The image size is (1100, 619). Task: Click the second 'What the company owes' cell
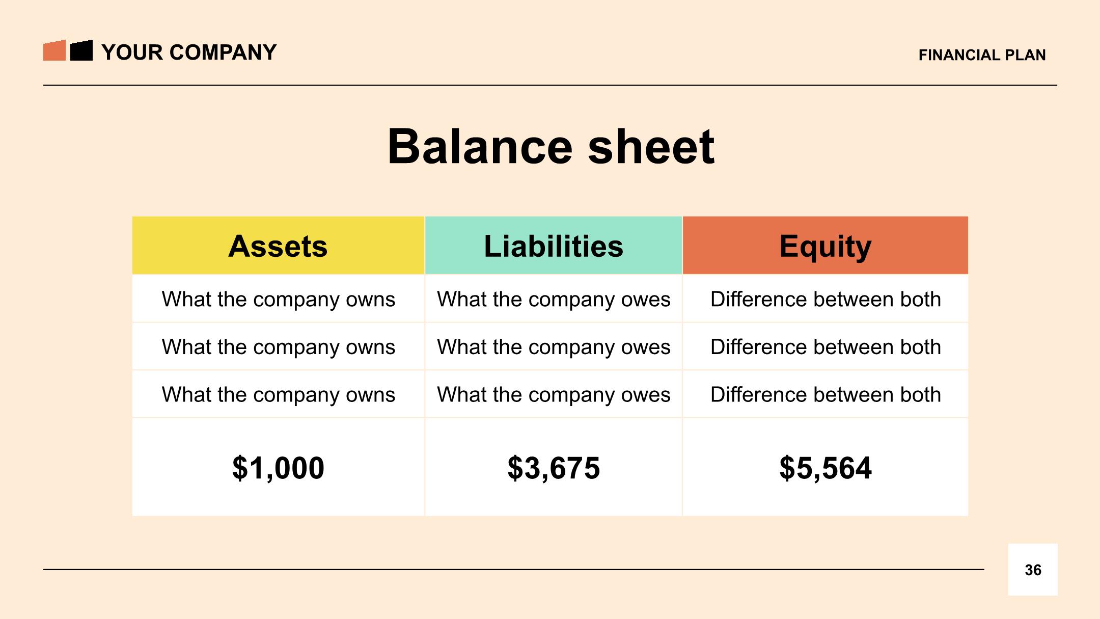[x=554, y=347]
